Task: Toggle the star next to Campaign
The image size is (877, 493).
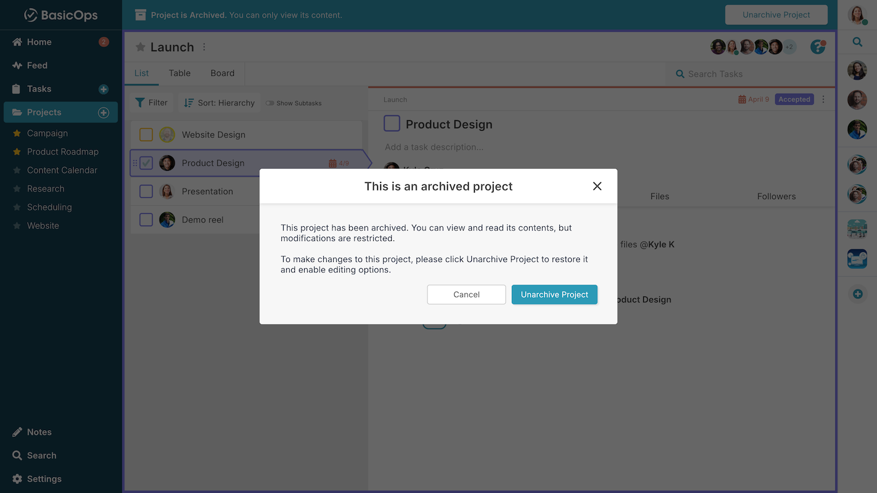Action: (17, 133)
